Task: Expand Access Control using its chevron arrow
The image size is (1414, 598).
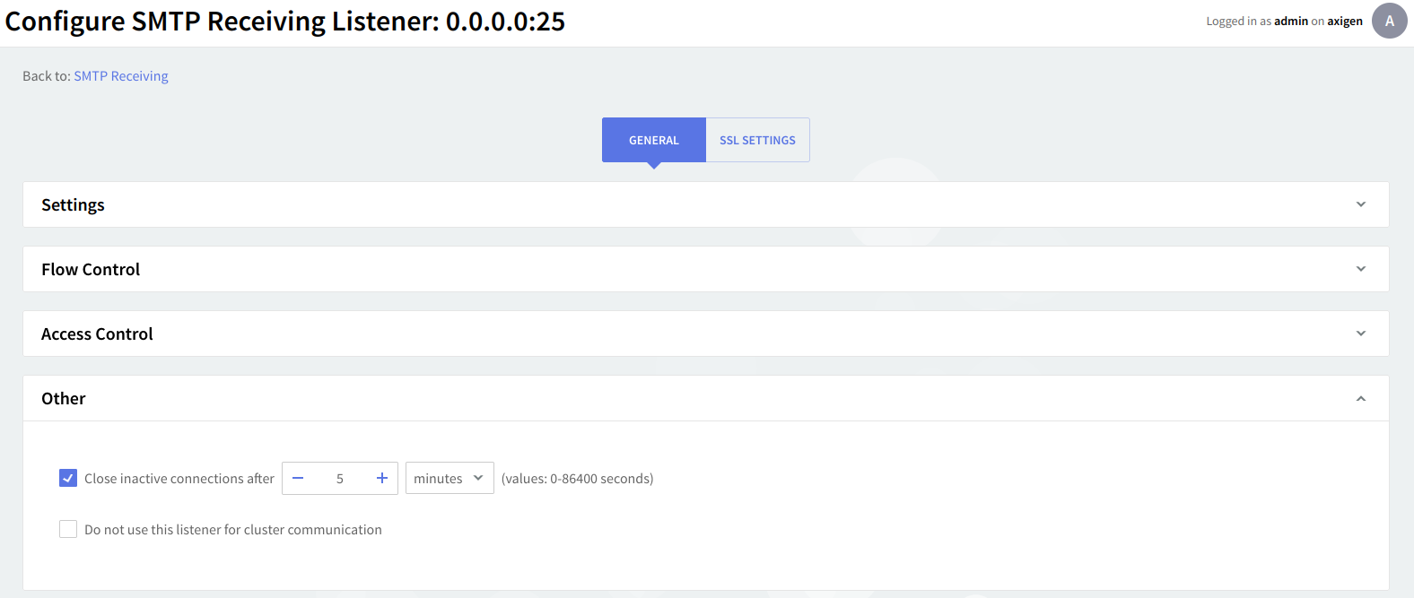Action: tap(1360, 334)
